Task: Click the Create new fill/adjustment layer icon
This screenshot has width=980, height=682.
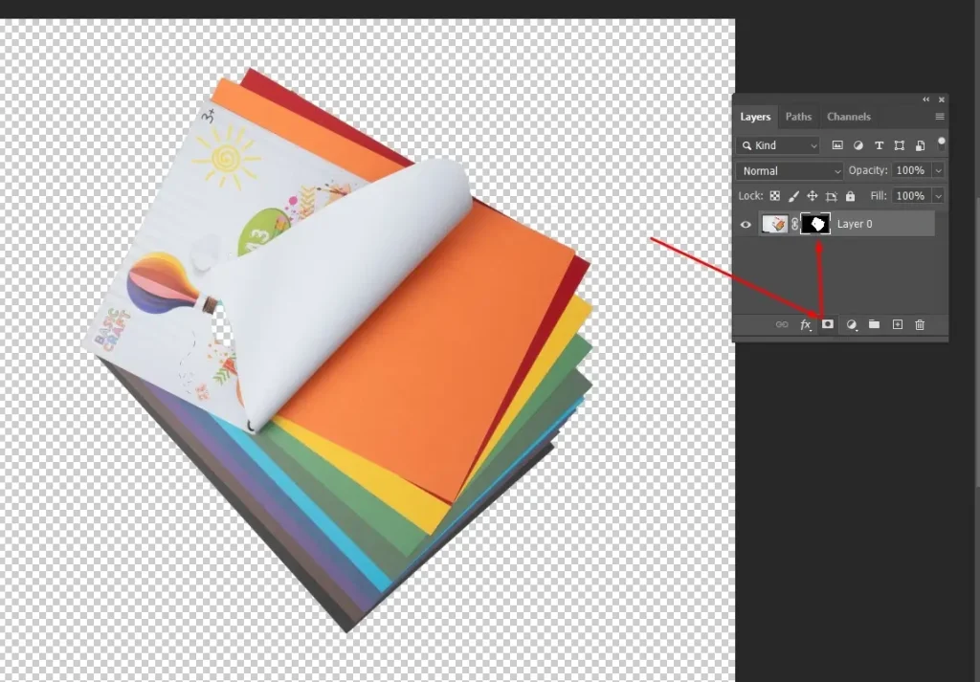Action: pos(851,324)
